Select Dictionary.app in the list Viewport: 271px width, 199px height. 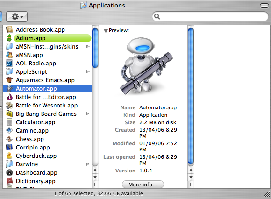[x=47, y=181]
